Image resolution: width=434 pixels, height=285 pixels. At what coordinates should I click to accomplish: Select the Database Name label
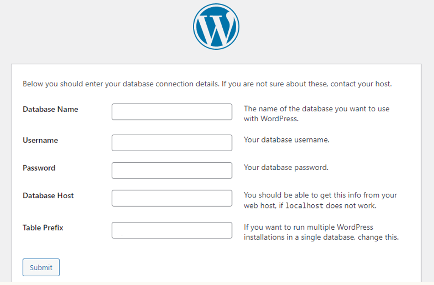[51, 109]
